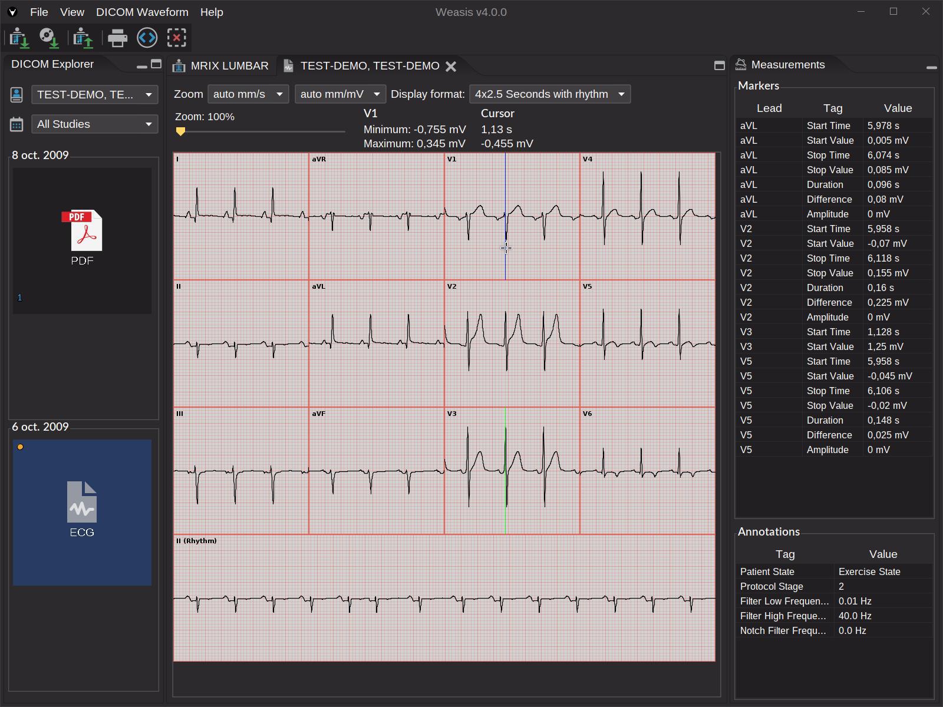Adjust the Zoom 100% slider
Viewport: 943px width, 707px height.
point(181,131)
